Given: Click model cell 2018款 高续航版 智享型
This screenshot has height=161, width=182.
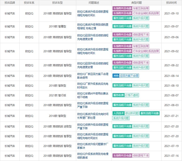Looking at the screenshot, I should [57, 136].
